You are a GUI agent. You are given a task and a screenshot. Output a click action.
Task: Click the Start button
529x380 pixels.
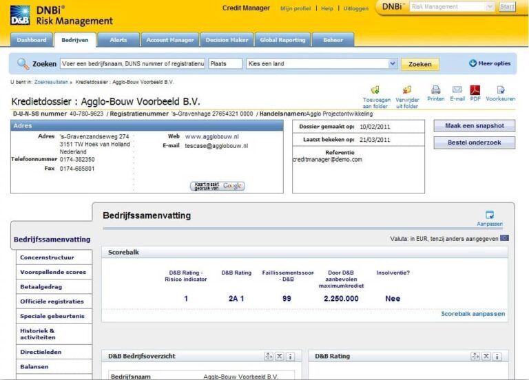tap(507, 7)
